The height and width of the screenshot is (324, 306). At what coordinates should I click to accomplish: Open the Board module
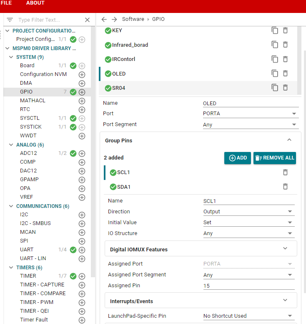27,65
